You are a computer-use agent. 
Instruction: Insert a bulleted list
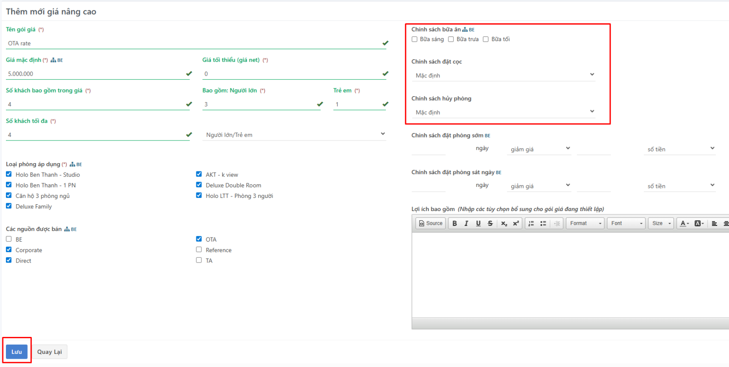click(x=543, y=223)
